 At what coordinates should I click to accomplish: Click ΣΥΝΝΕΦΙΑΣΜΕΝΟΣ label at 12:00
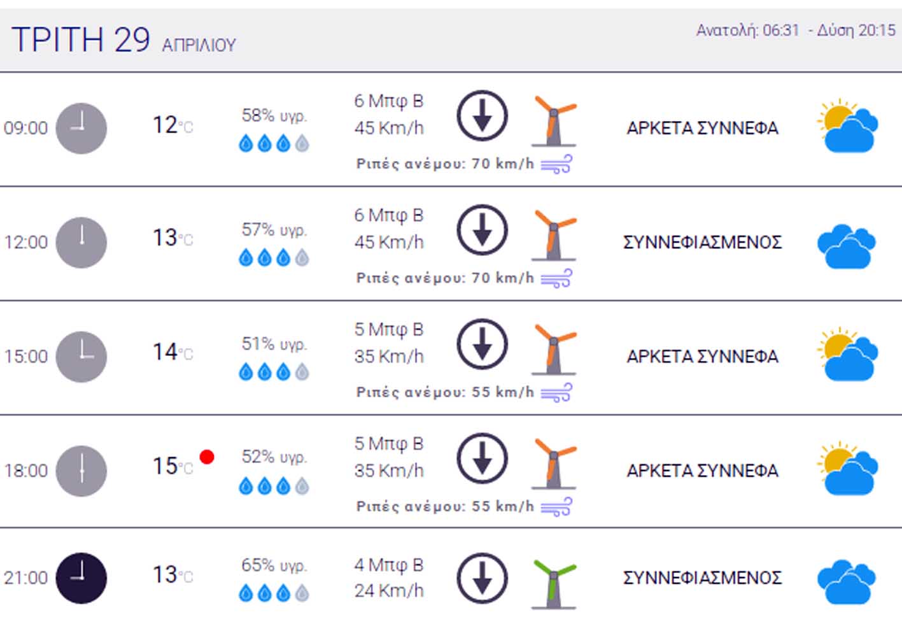[x=702, y=243]
